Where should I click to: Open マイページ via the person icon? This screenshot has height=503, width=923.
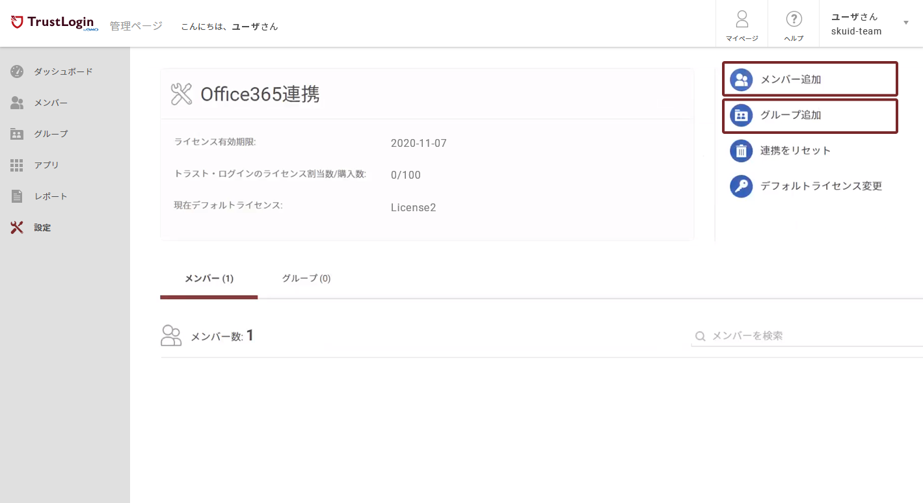[x=742, y=18]
